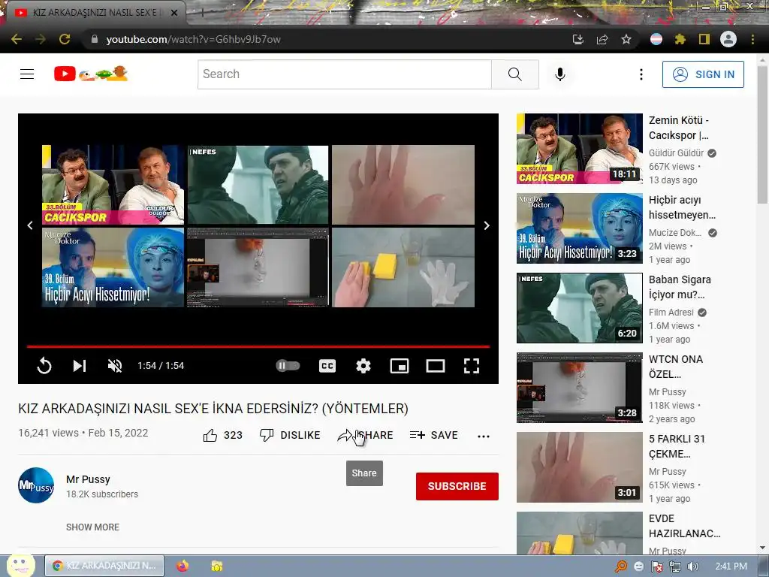Click the red video progress bar
The height and width of the screenshot is (577, 769).
(258, 346)
